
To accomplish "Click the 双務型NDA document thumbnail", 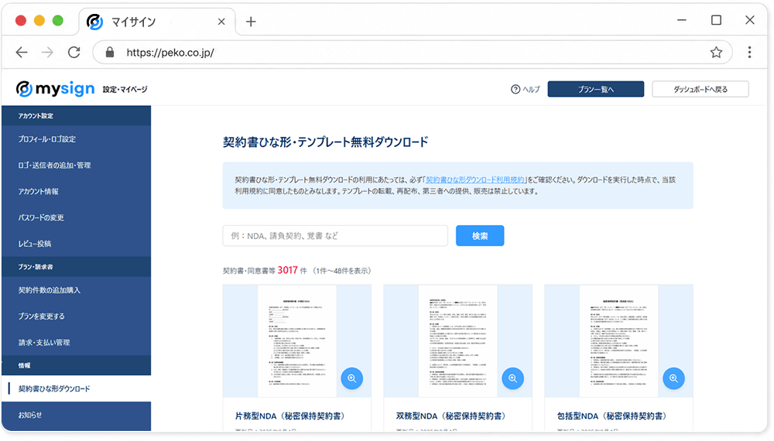I will (458, 341).
